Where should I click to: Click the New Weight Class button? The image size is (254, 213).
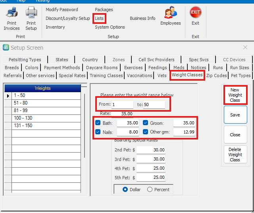click(235, 95)
